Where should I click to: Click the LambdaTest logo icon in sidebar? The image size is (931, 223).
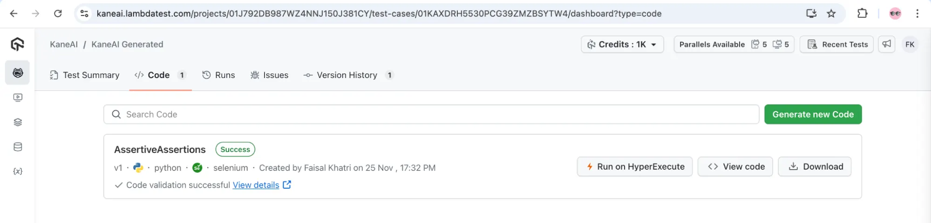(x=18, y=44)
